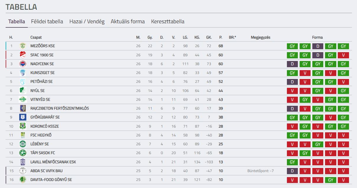Click the Mezőörs KSE team crest

(23, 46)
